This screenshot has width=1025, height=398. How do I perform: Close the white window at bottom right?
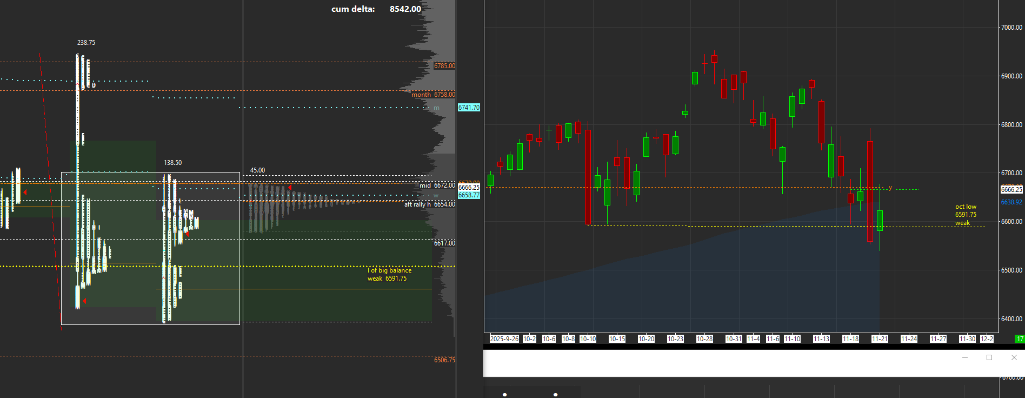pos(1014,357)
